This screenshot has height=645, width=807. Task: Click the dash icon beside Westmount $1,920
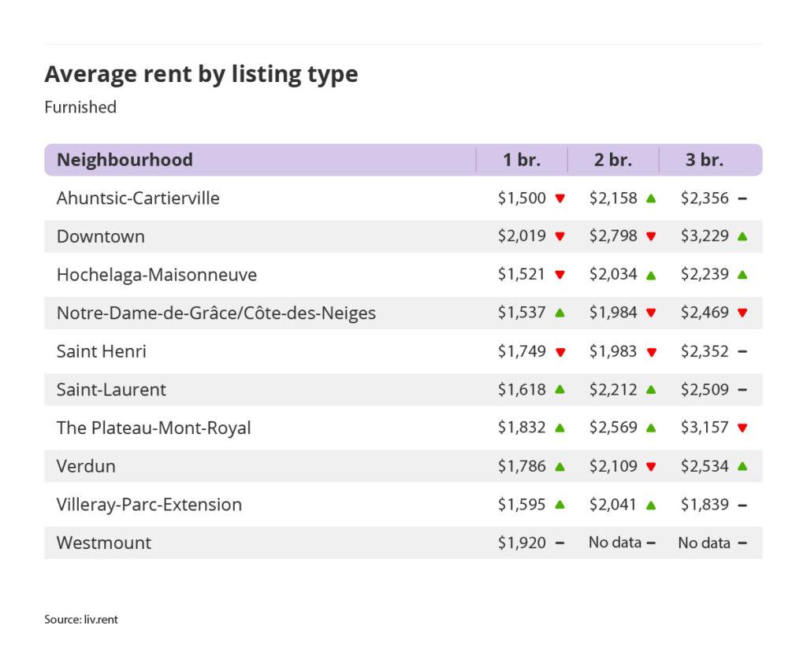(x=560, y=543)
